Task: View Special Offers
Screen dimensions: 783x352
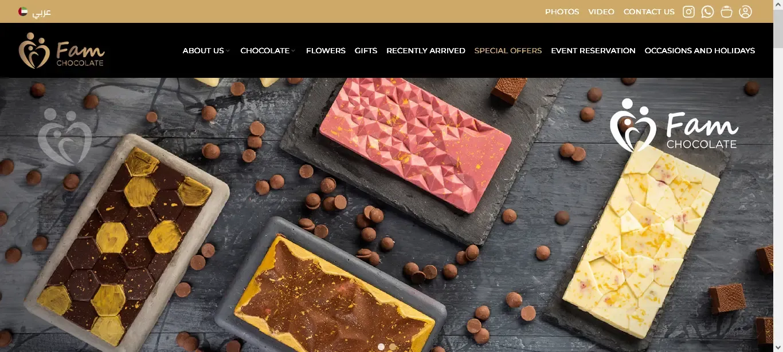Action: click(508, 50)
